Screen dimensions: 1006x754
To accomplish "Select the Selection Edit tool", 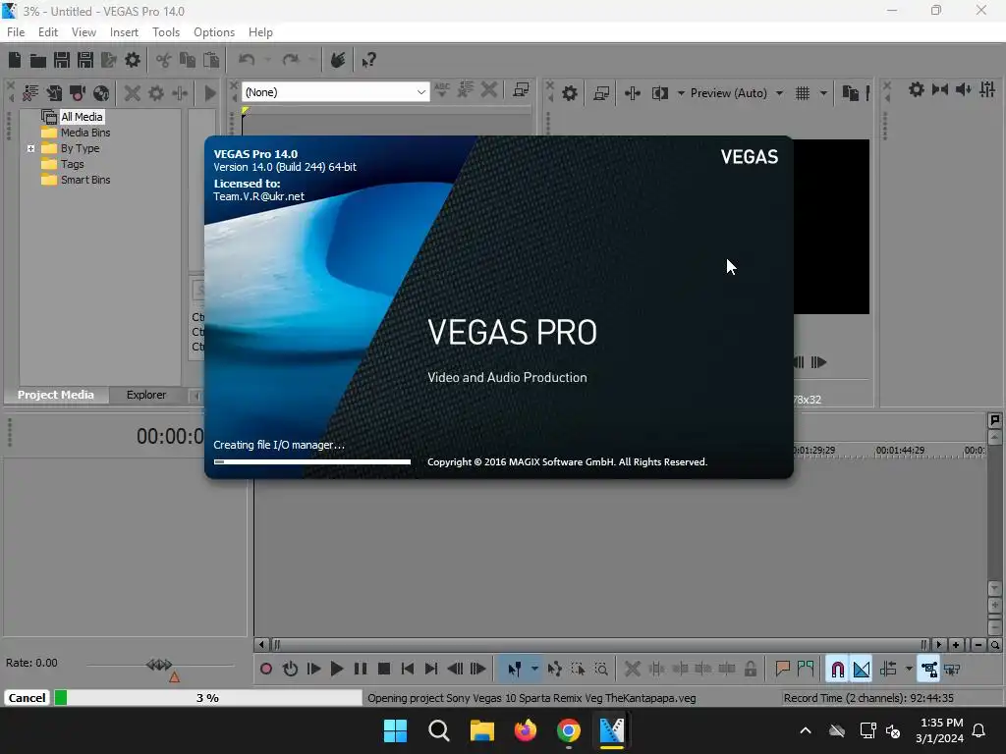I will click(578, 670).
